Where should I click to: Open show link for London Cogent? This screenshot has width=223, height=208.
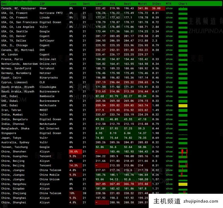pos(169,55)
